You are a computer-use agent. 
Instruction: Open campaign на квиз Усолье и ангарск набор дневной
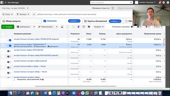click(x=30, y=61)
